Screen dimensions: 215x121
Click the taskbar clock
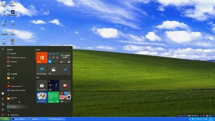coord(211,119)
